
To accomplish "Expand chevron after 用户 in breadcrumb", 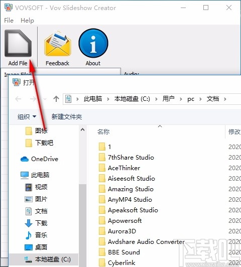I will point(181,99).
